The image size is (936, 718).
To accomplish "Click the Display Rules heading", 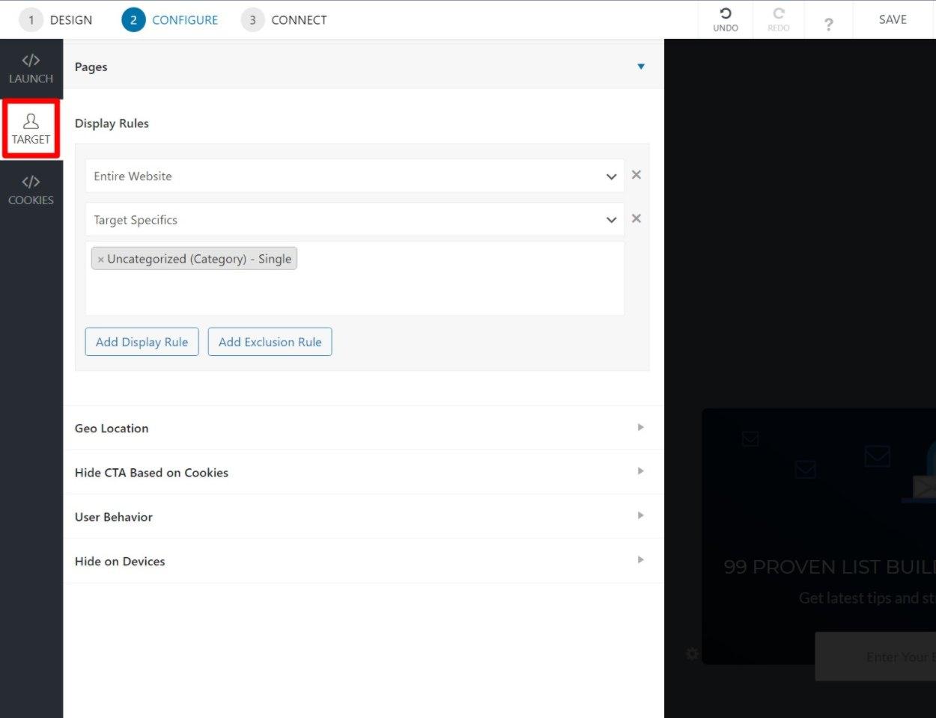I will tap(112, 123).
